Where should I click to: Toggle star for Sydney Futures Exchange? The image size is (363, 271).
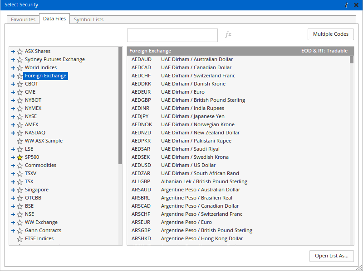pyautogui.click(x=20, y=60)
